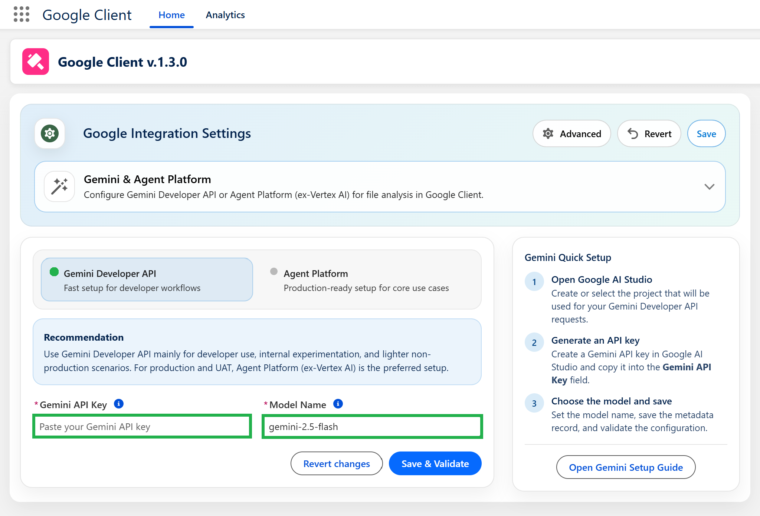Open info tooltip next to Model Name
Viewport: 760px width, 516px height.
click(x=338, y=404)
